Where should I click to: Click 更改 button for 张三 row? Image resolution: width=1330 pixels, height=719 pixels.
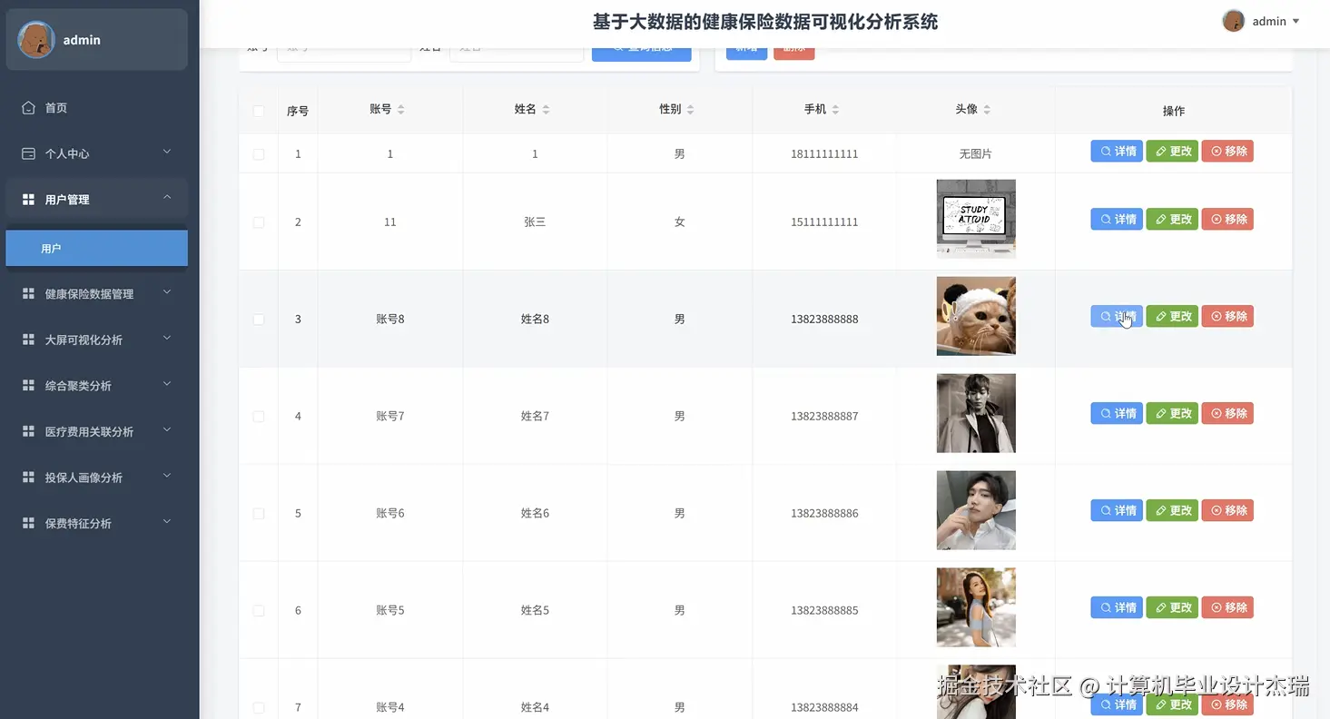point(1172,220)
